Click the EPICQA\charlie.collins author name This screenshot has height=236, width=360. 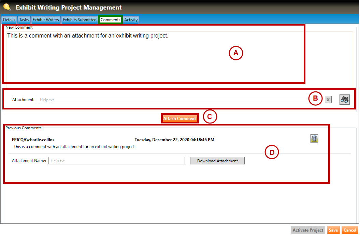pyautogui.click(x=33, y=140)
